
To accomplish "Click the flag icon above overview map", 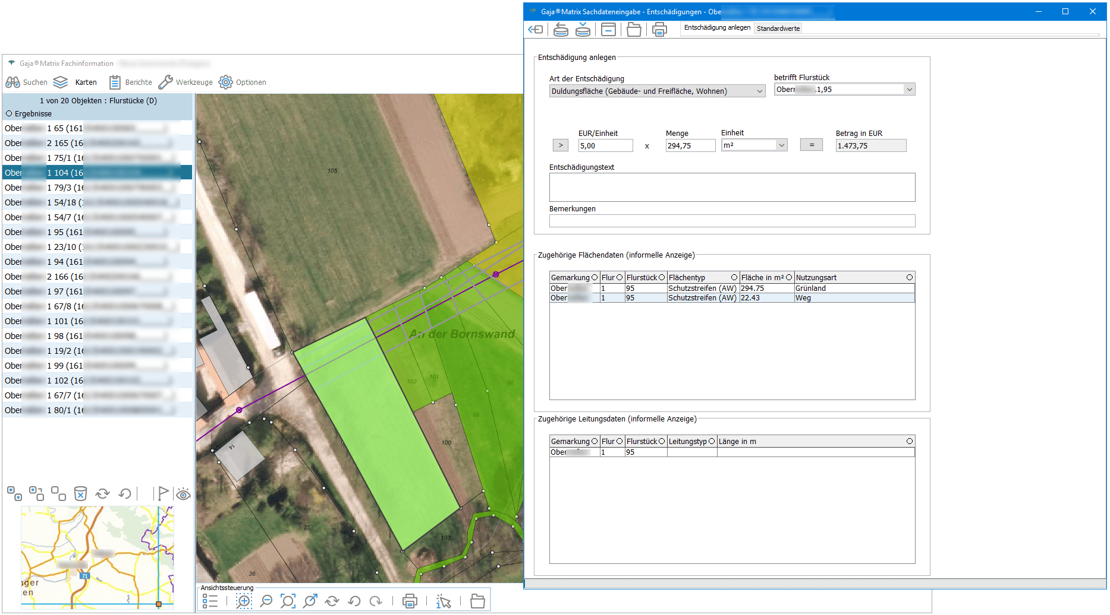I will pyautogui.click(x=162, y=493).
